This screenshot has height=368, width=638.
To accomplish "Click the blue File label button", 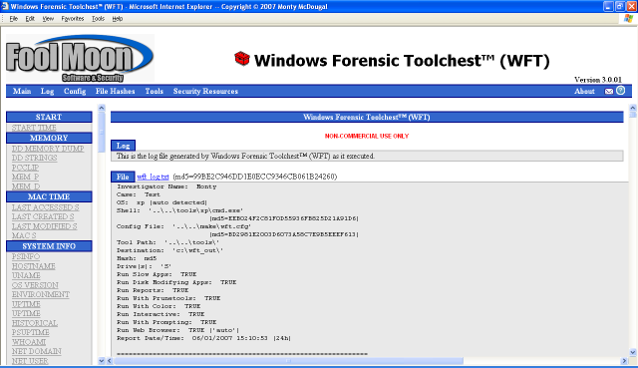I will click(x=123, y=177).
